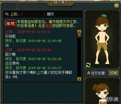
Task: Click the green refresh arrows on avatar
Action: pyautogui.click(x=88, y=65)
